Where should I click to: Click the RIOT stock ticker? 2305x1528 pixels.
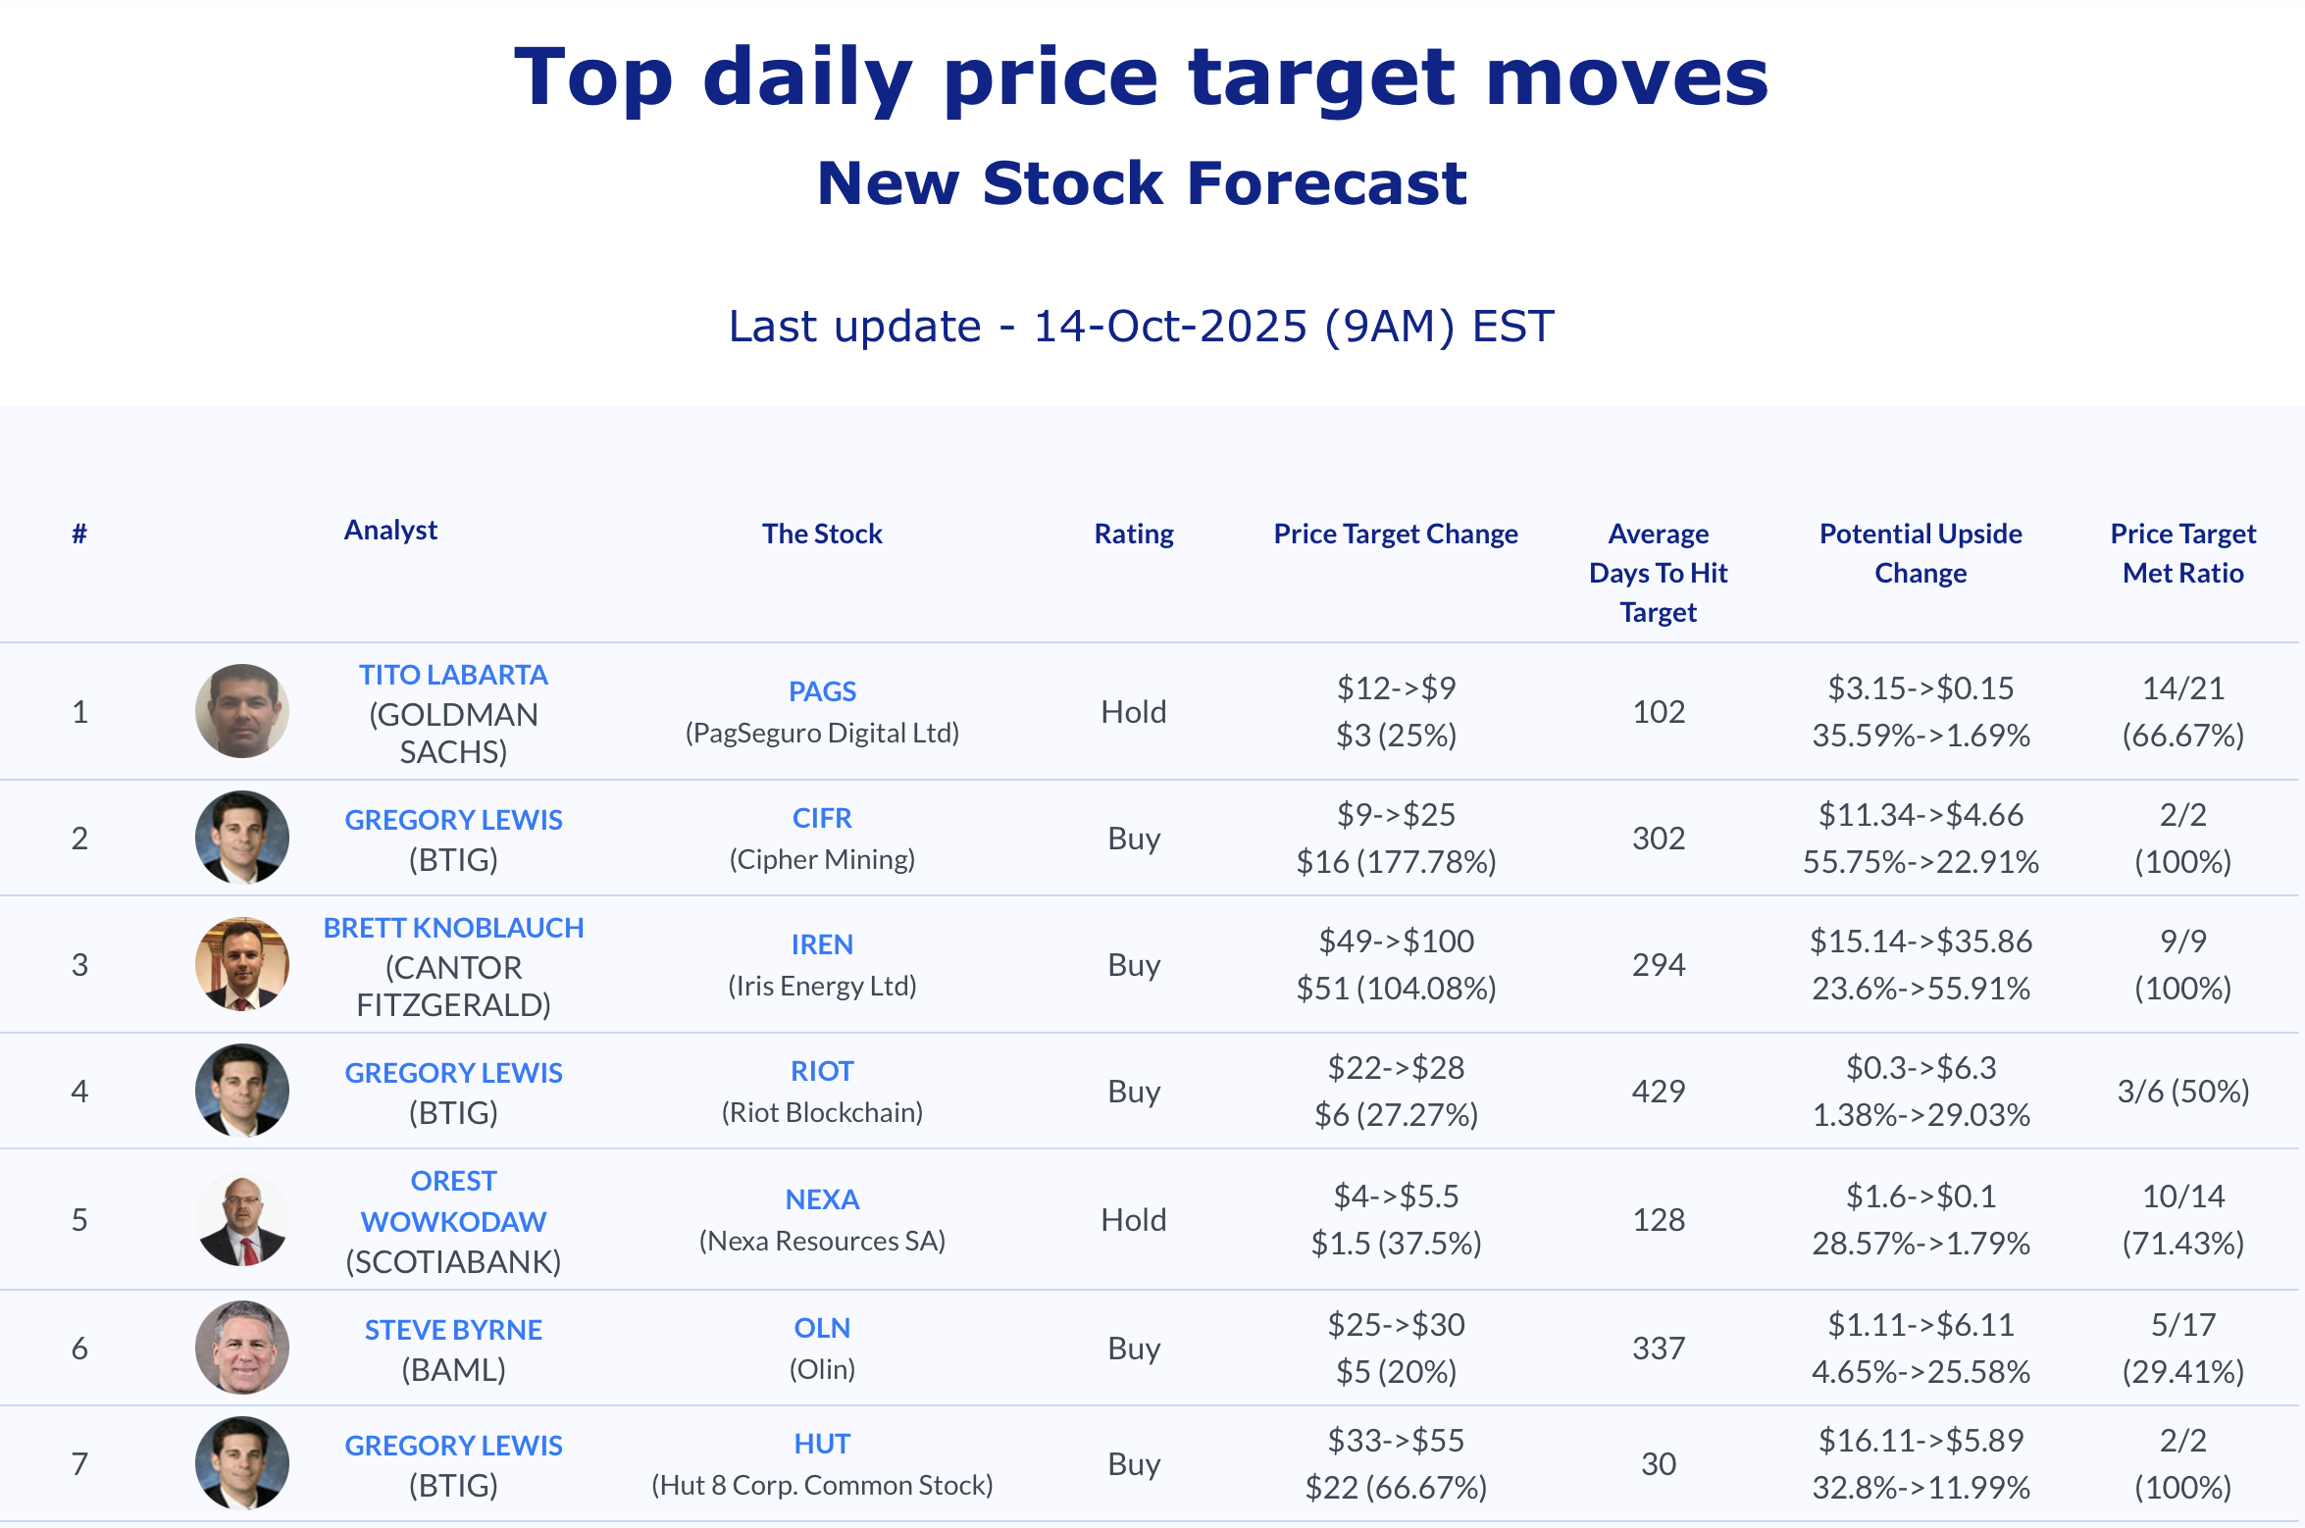click(822, 1071)
